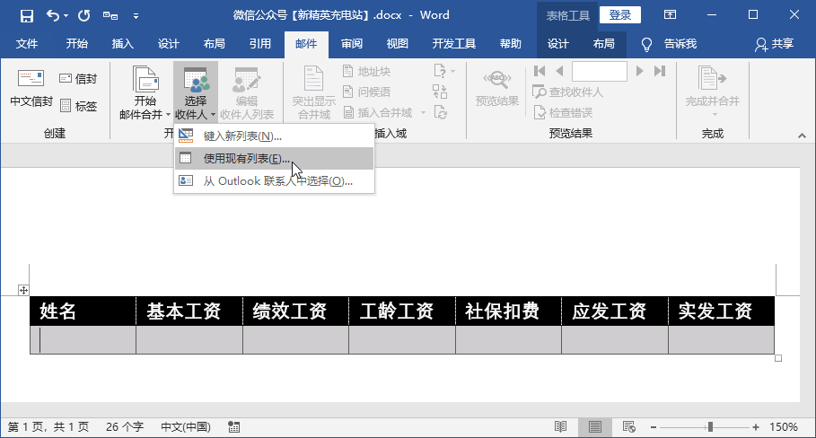Open table tools 设计 tab
This screenshot has height=438, width=816.
[557, 44]
